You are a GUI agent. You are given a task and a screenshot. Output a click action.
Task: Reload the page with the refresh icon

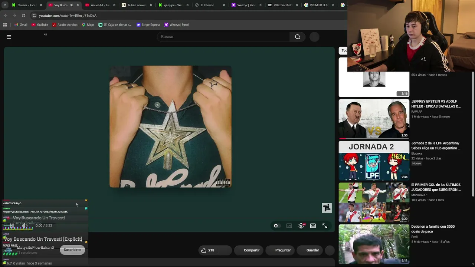coord(23,16)
